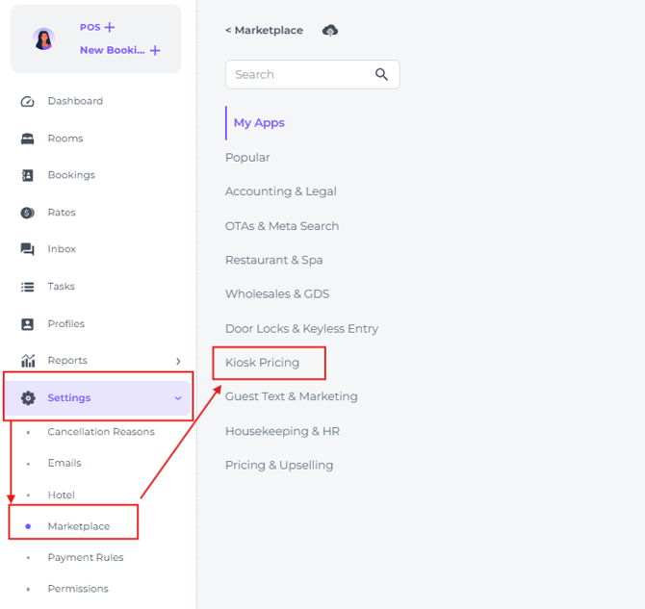The height and width of the screenshot is (609, 645).
Task: Click the POS plus button
Action: pyautogui.click(x=110, y=27)
